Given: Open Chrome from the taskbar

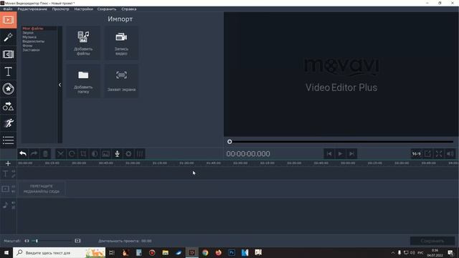Looking at the screenshot, I should pyautogui.click(x=205, y=252).
